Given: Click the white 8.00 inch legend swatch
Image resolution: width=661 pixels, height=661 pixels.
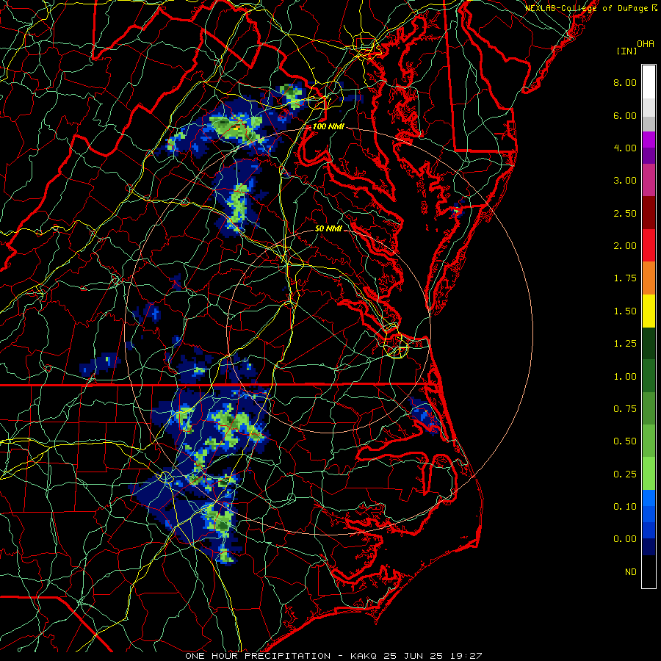Looking at the screenshot, I should (x=649, y=82).
